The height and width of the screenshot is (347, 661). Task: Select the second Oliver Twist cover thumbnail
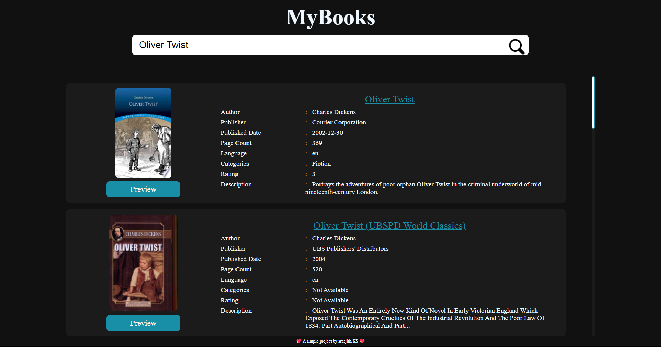[143, 263]
